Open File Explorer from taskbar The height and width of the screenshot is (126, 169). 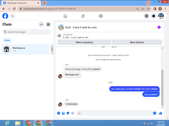pyautogui.click(x=18, y=123)
